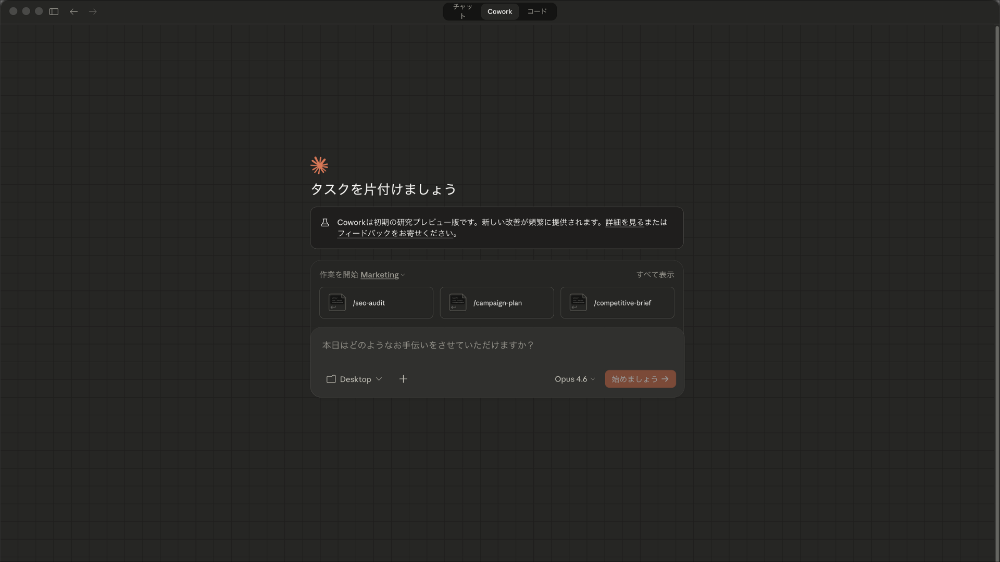
Task: Click the /campaign-plan command document icon
Action: point(457,302)
